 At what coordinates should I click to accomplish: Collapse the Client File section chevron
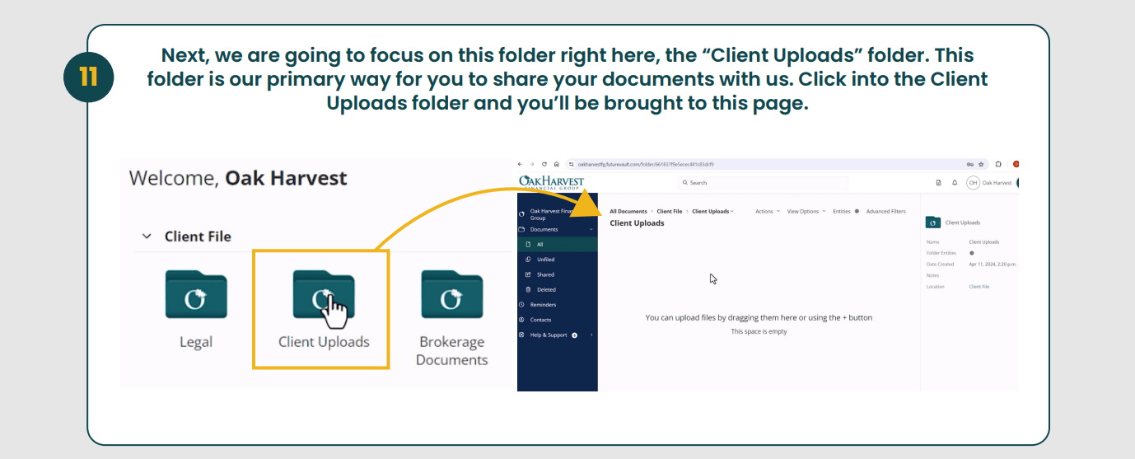pyautogui.click(x=147, y=237)
